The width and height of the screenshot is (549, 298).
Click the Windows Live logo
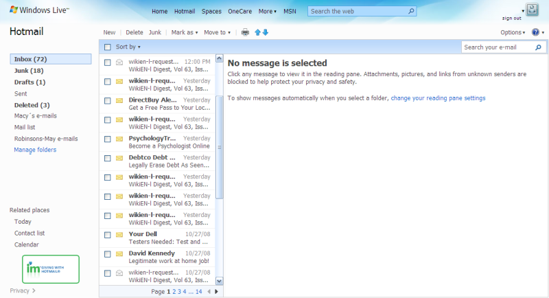click(39, 10)
